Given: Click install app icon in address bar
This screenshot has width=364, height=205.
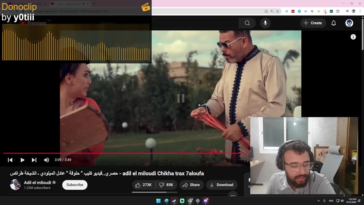Looking at the screenshot, I should point(266,11).
